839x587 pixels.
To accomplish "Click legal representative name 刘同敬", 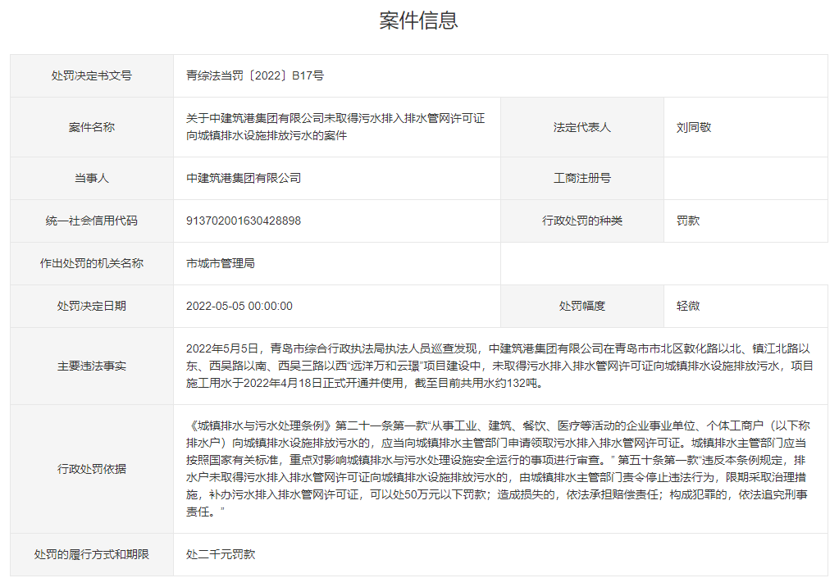I will pos(694,127).
